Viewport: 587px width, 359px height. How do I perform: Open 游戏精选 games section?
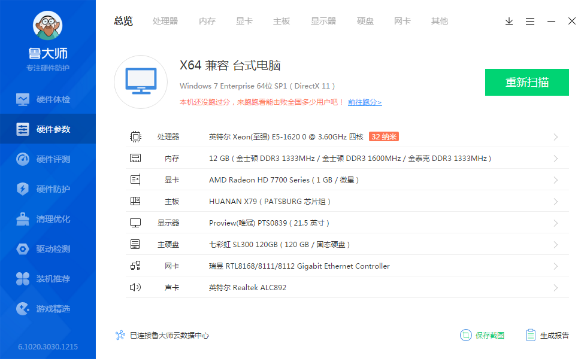pyautogui.click(x=48, y=309)
